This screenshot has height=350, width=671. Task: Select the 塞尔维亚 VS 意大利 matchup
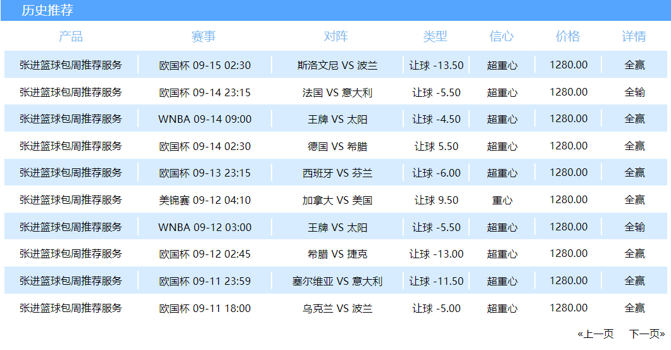click(x=337, y=282)
